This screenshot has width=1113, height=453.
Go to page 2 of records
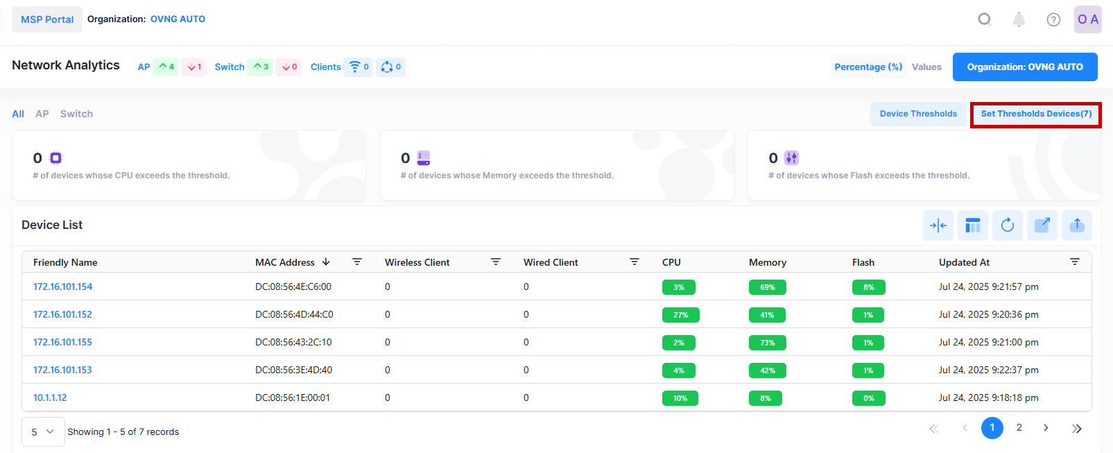1019,428
